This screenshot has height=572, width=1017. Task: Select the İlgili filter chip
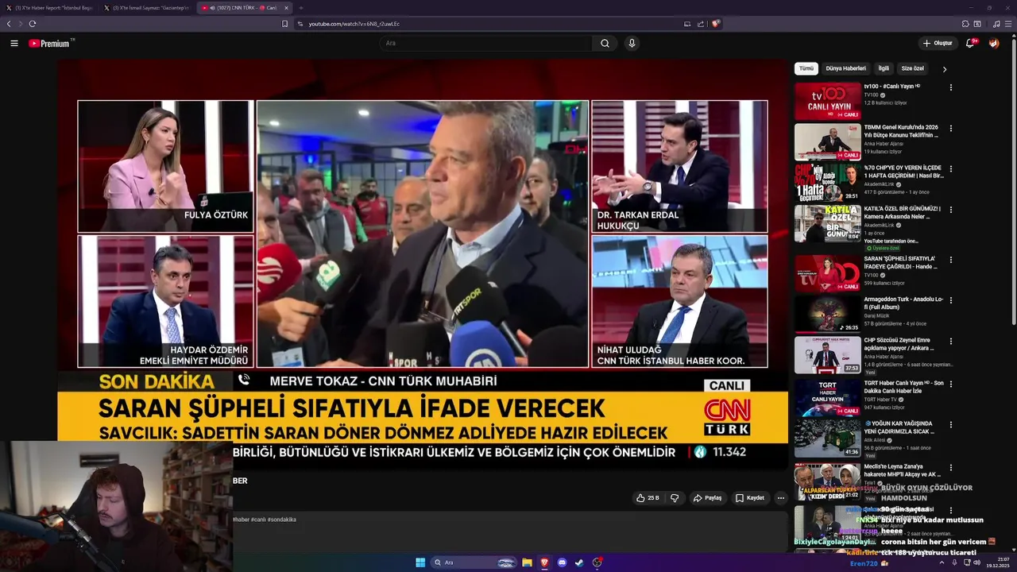[x=884, y=68]
